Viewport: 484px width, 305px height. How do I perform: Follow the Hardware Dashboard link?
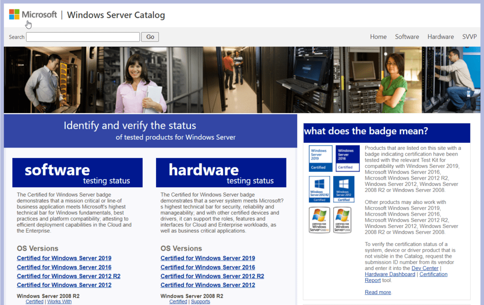point(390,274)
